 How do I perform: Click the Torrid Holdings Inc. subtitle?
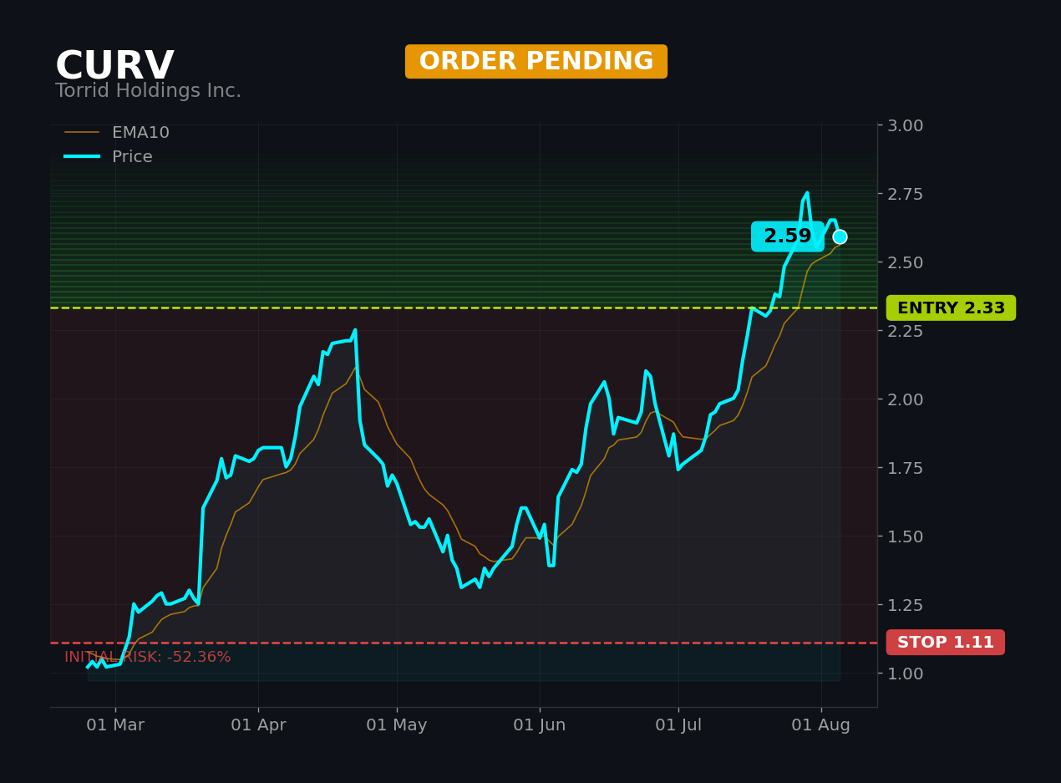pyautogui.click(x=148, y=91)
